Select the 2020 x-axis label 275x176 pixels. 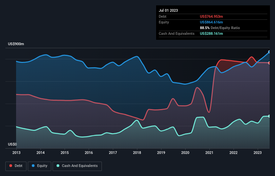pyautogui.click(x=185, y=153)
